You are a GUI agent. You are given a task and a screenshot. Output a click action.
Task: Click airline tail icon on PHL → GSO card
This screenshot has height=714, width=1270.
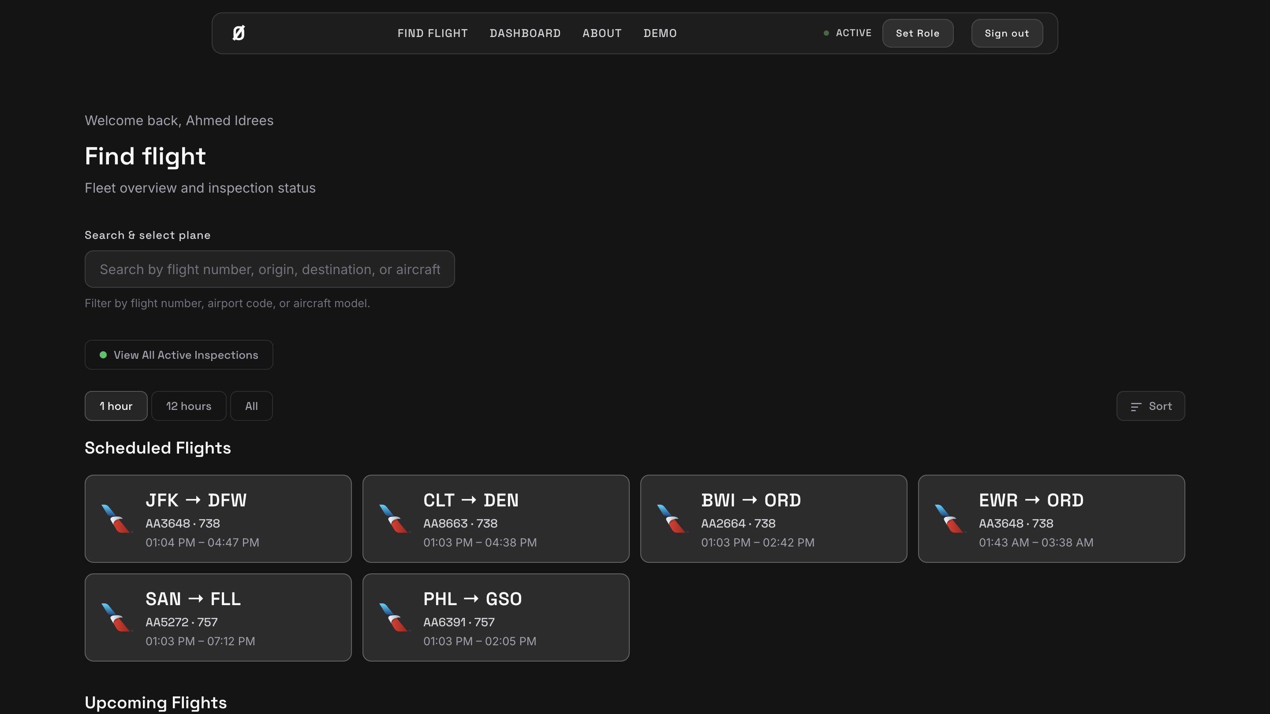(394, 617)
